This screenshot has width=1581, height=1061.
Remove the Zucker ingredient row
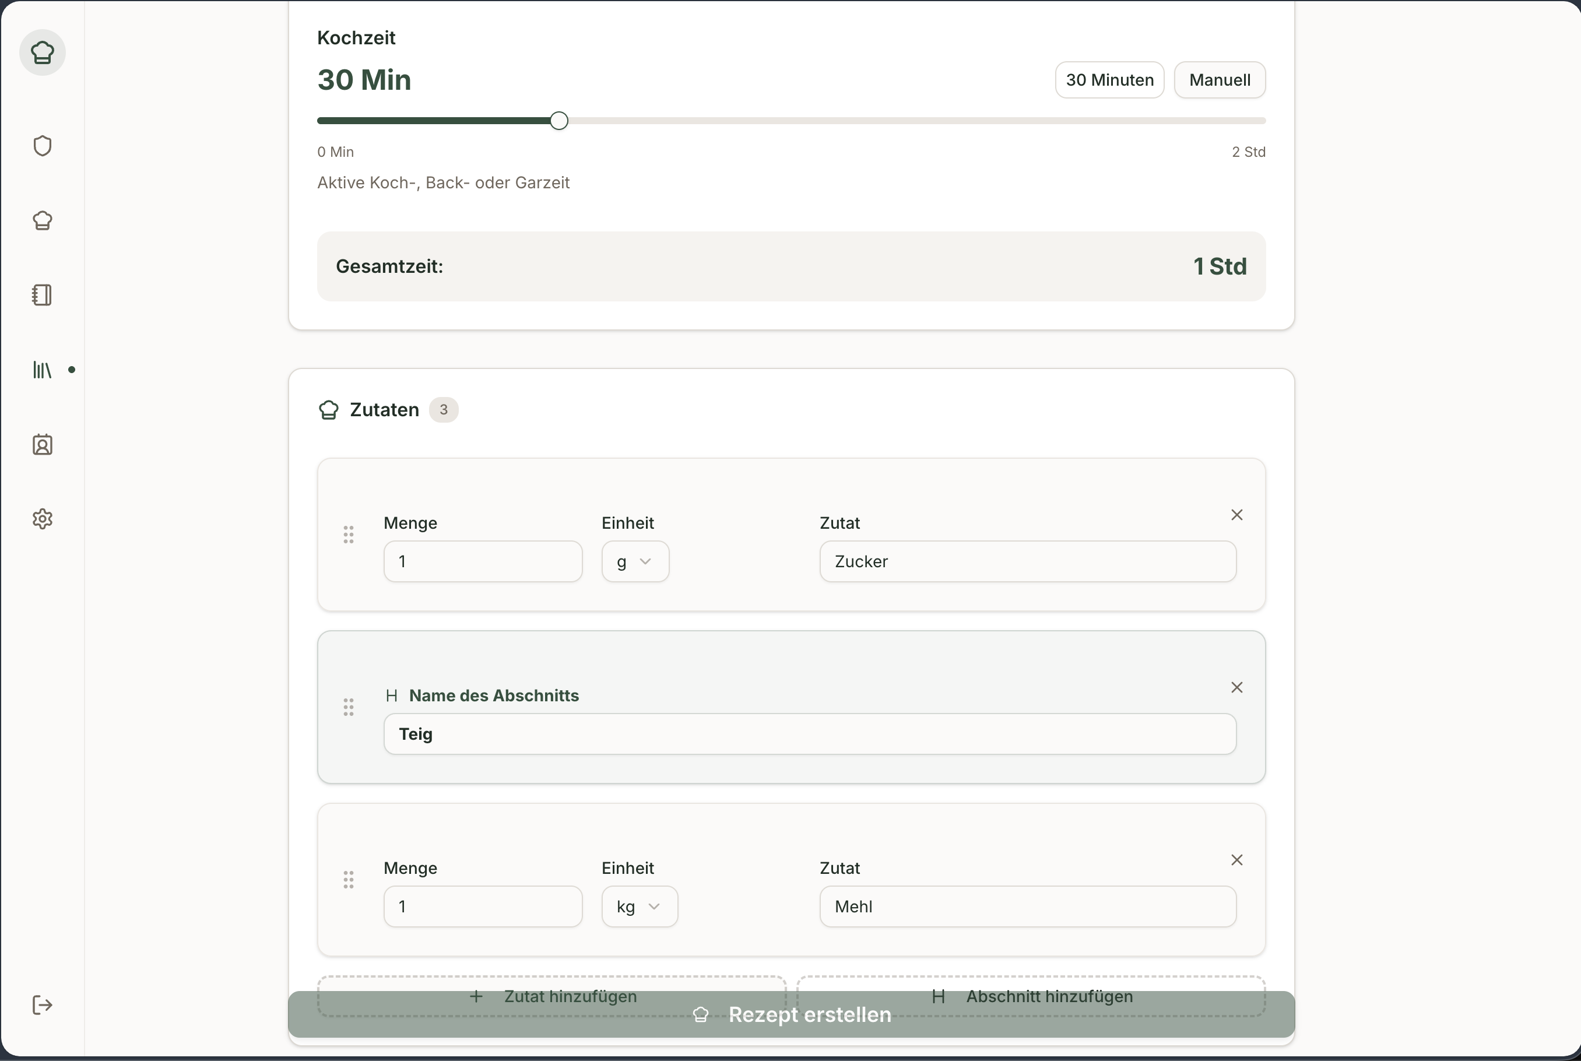click(1236, 515)
